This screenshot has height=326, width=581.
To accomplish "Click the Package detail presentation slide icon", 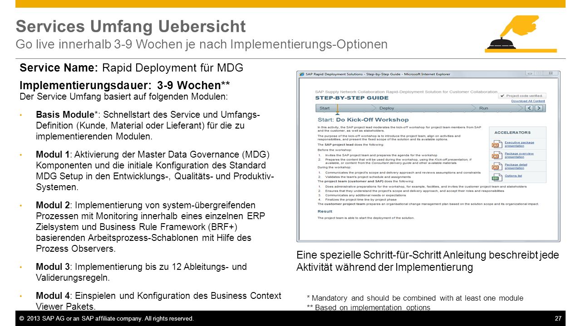I will tap(497, 167).
